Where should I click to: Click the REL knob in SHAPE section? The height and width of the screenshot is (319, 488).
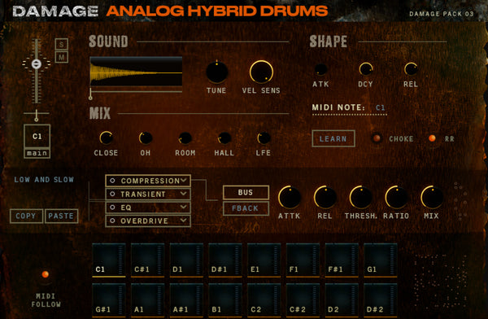click(411, 69)
